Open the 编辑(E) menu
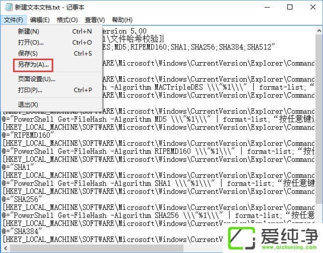Viewport: 323px width, 253px height. (x=40, y=20)
